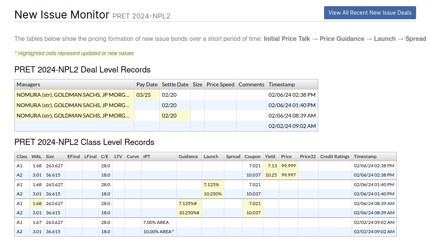435x244 pixels.
Task: Click the Guidance column header
Action: pyautogui.click(x=188, y=156)
